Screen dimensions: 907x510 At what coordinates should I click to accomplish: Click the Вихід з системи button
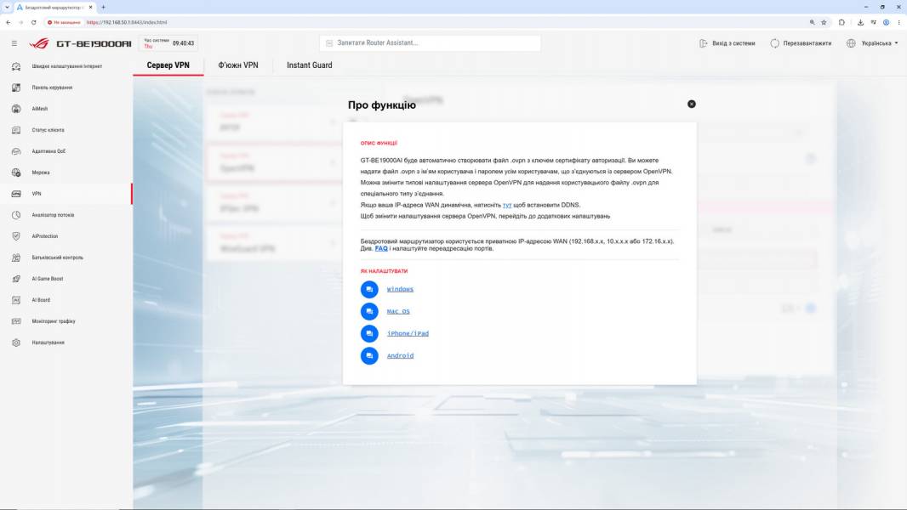[727, 43]
